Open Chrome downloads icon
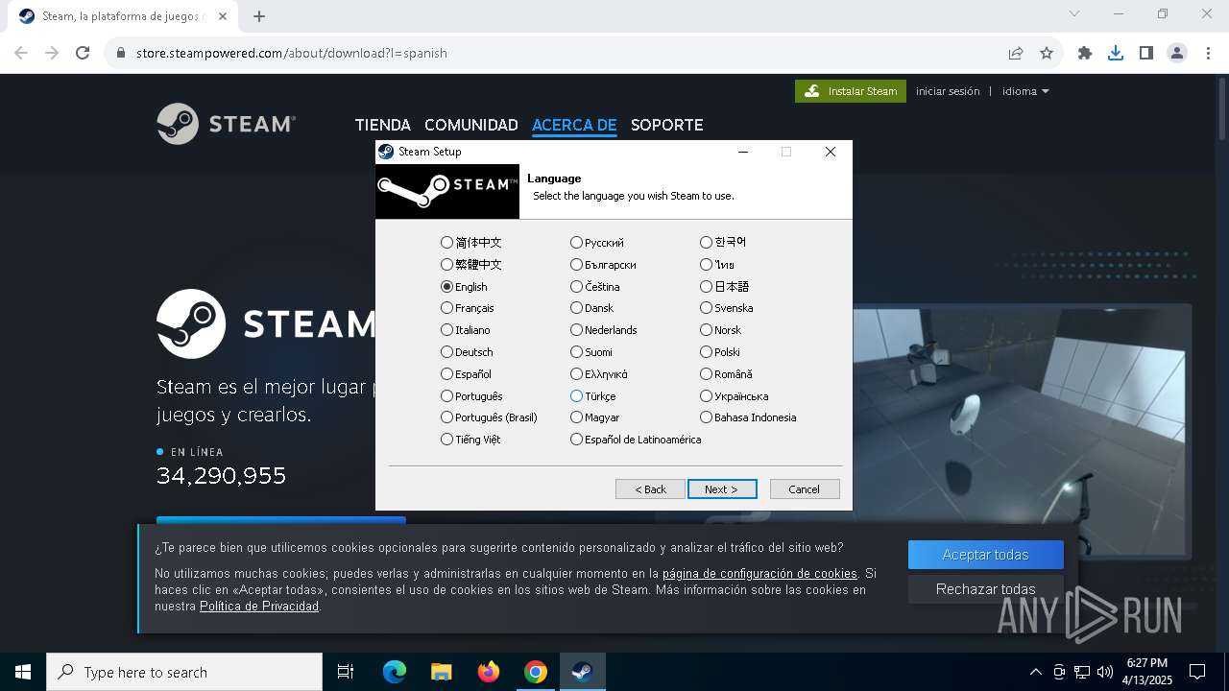The image size is (1229, 691). (1116, 53)
